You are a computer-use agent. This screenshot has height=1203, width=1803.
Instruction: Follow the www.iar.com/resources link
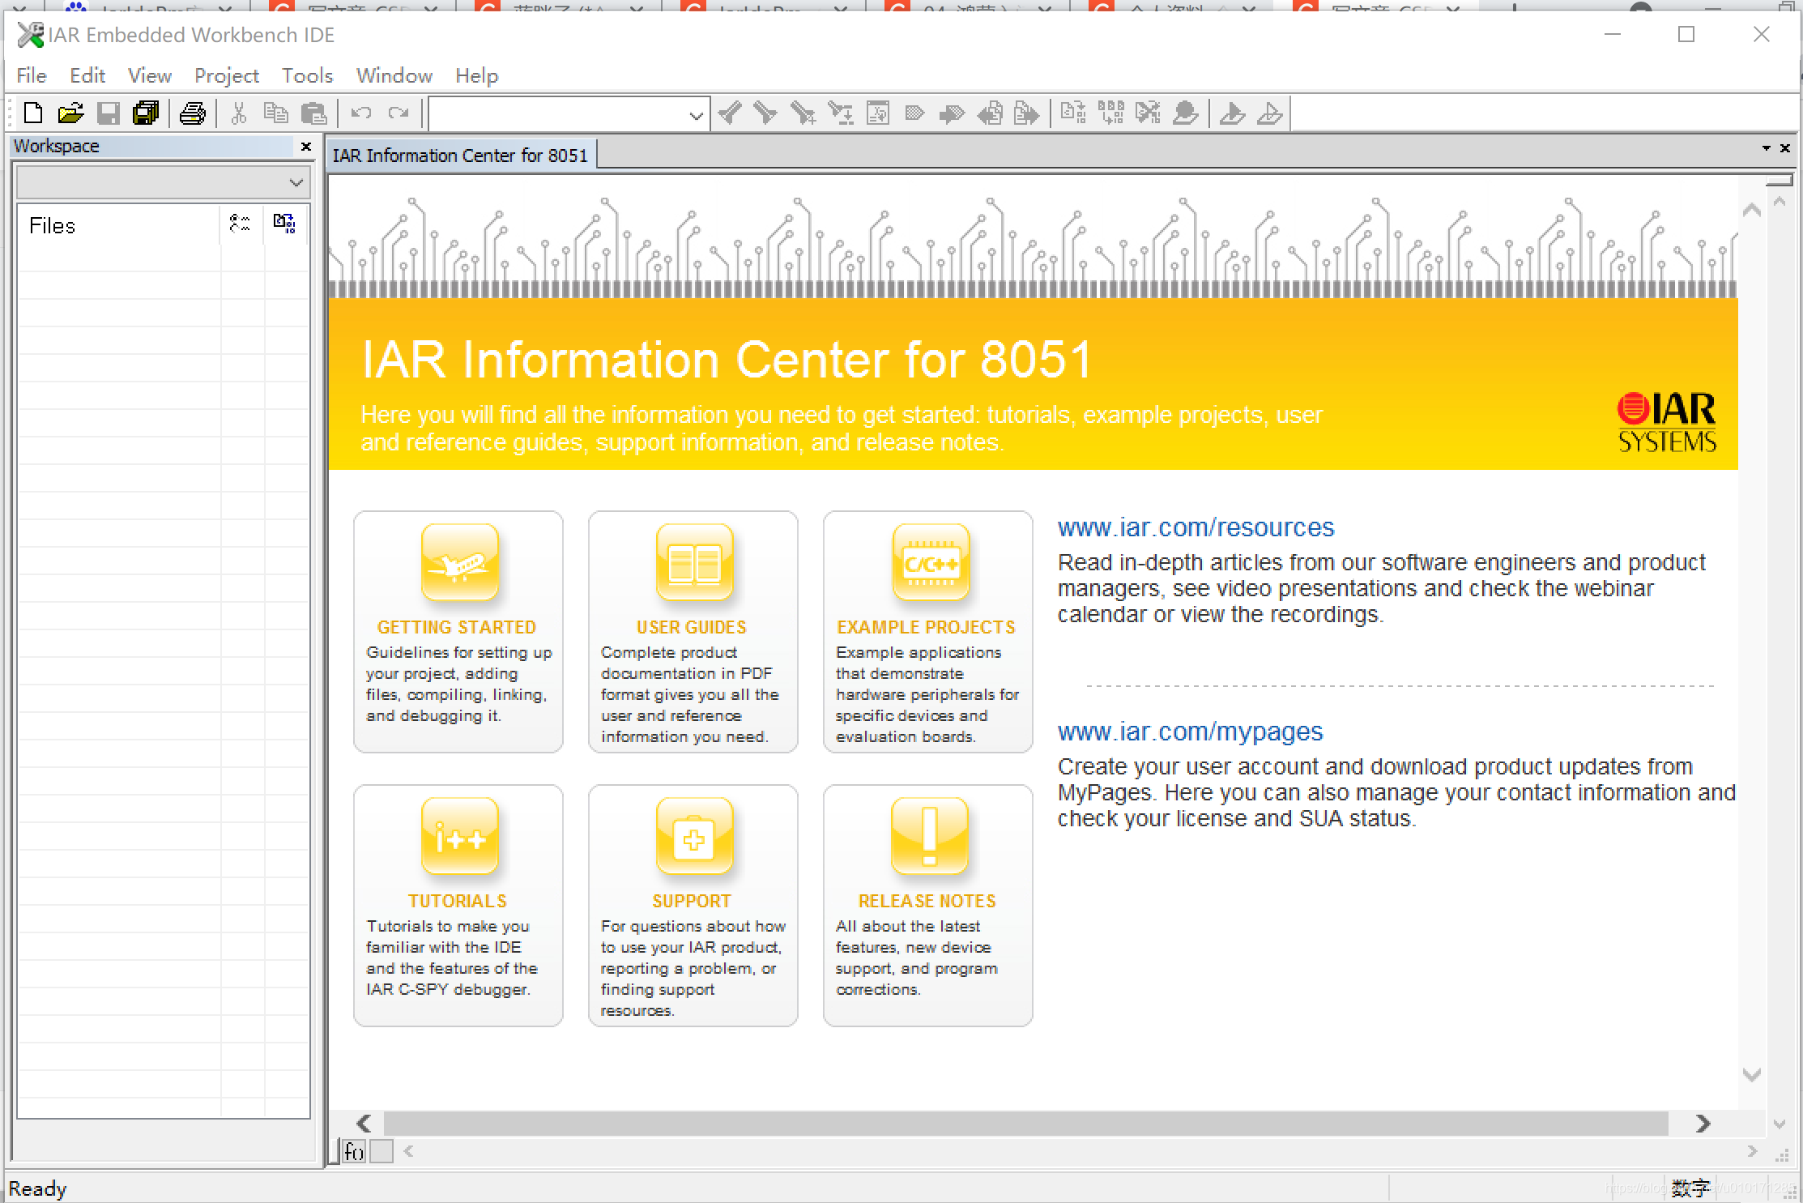pos(1196,527)
